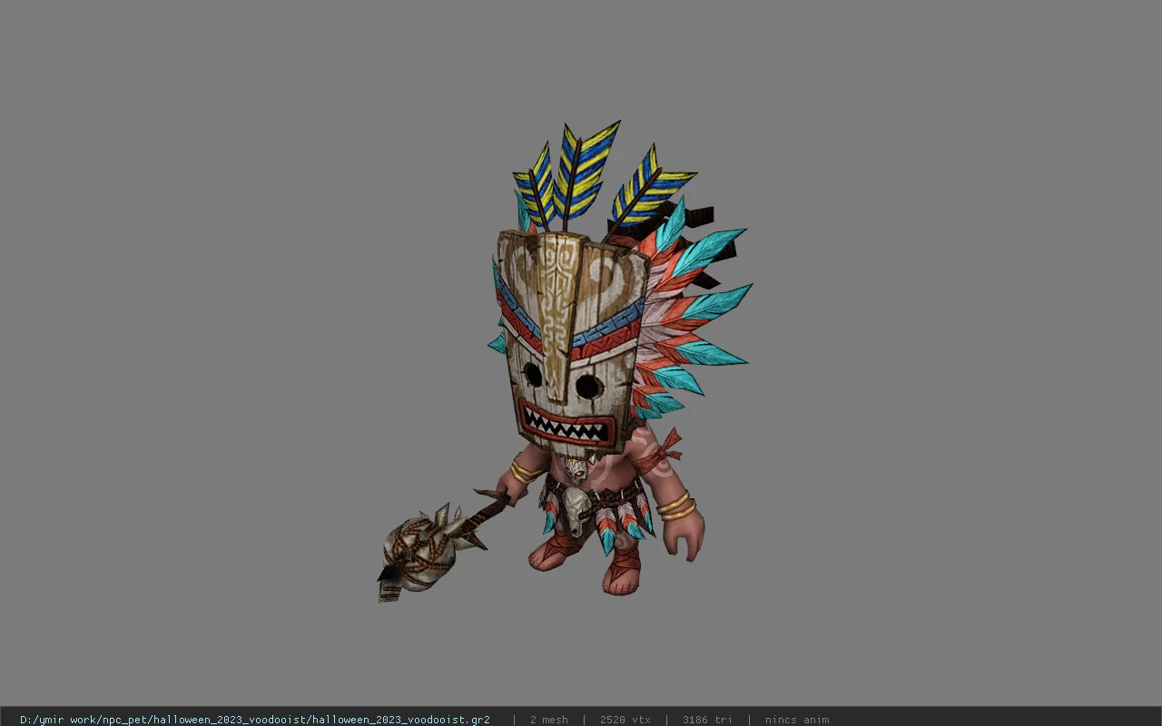Click the '2520 vtx' vertex count
The width and height of the screenshot is (1162, 726).
pyautogui.click(x=625, y=720)
